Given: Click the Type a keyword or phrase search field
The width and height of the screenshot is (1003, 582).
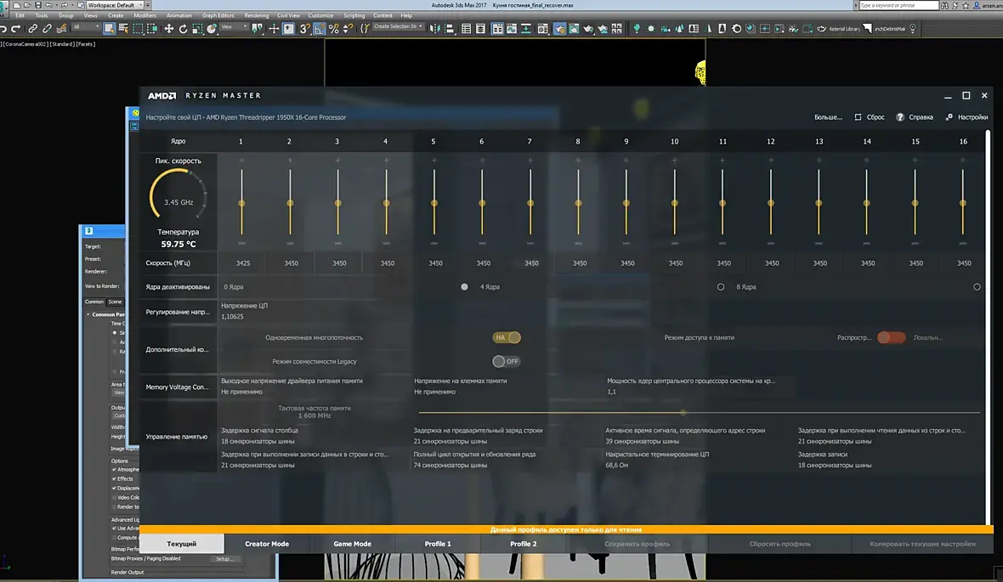Looking at the screenshot, I should [898, 5].
